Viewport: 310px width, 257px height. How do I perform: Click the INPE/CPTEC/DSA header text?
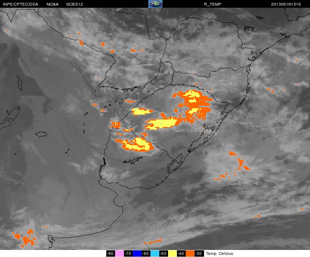20,4
